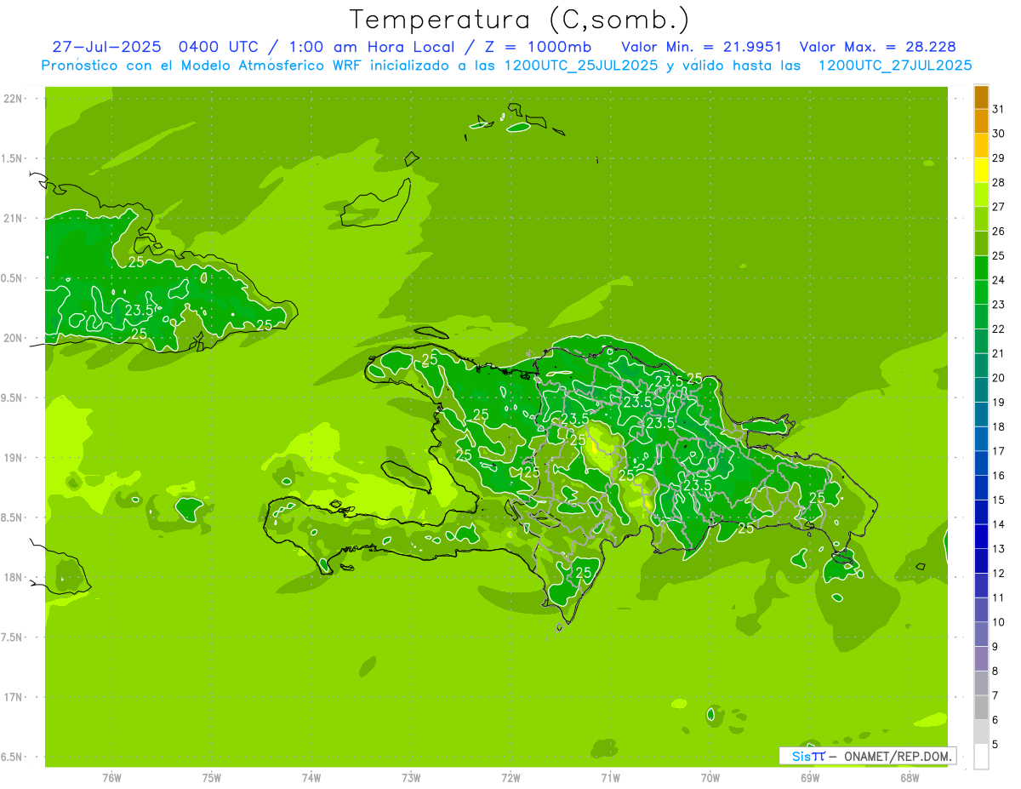Click the gray legend swatch between 6 and 7
The height and width of the screenshot is (789, 1021).
click(981, 707)
